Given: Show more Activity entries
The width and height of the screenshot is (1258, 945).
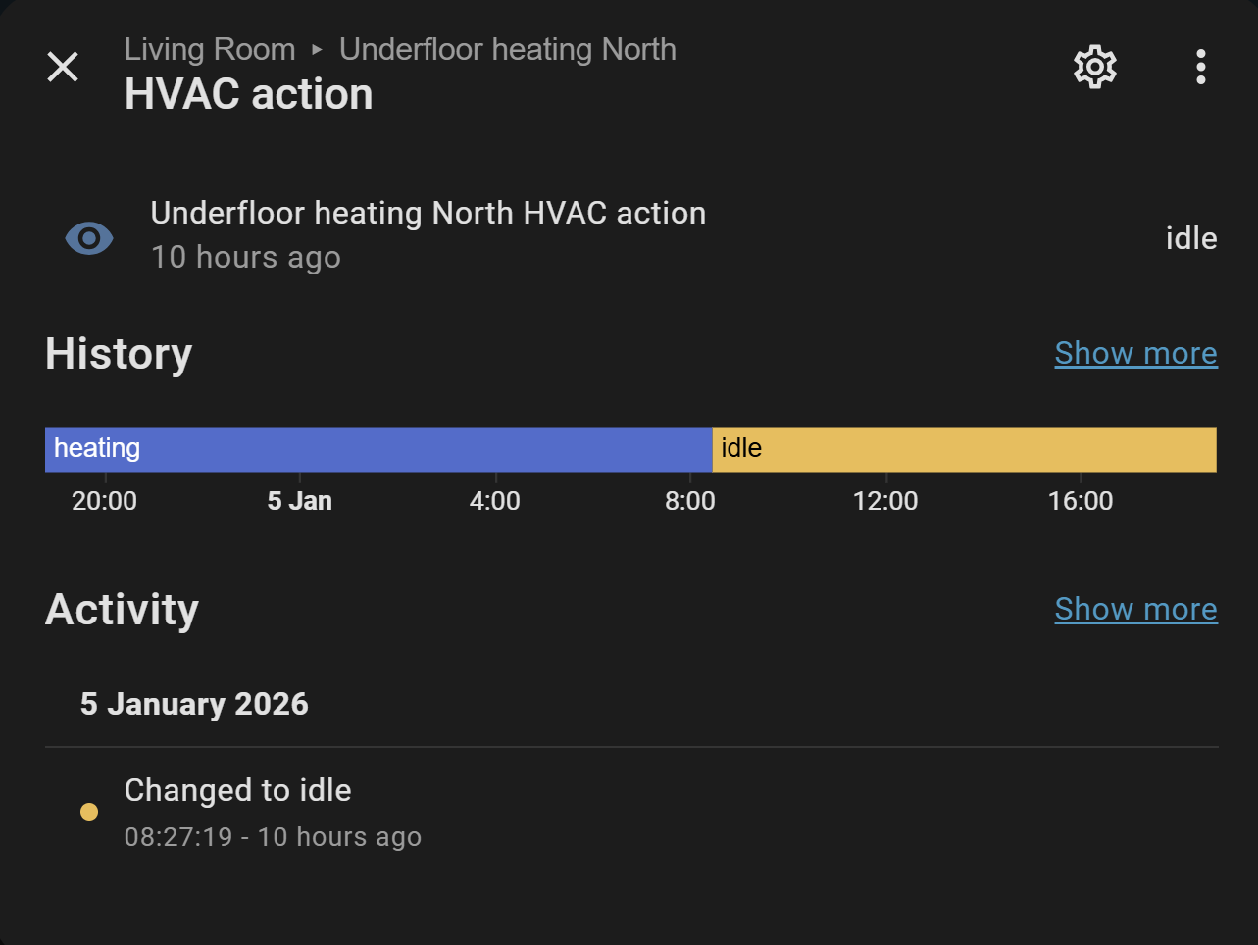Looking at the screenshot, I should click(x=1135, y=609).
